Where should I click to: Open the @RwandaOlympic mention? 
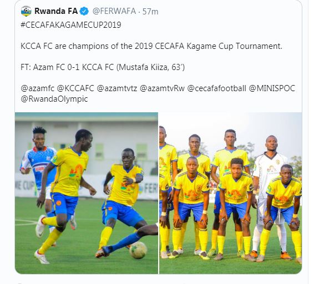point(54,99)
